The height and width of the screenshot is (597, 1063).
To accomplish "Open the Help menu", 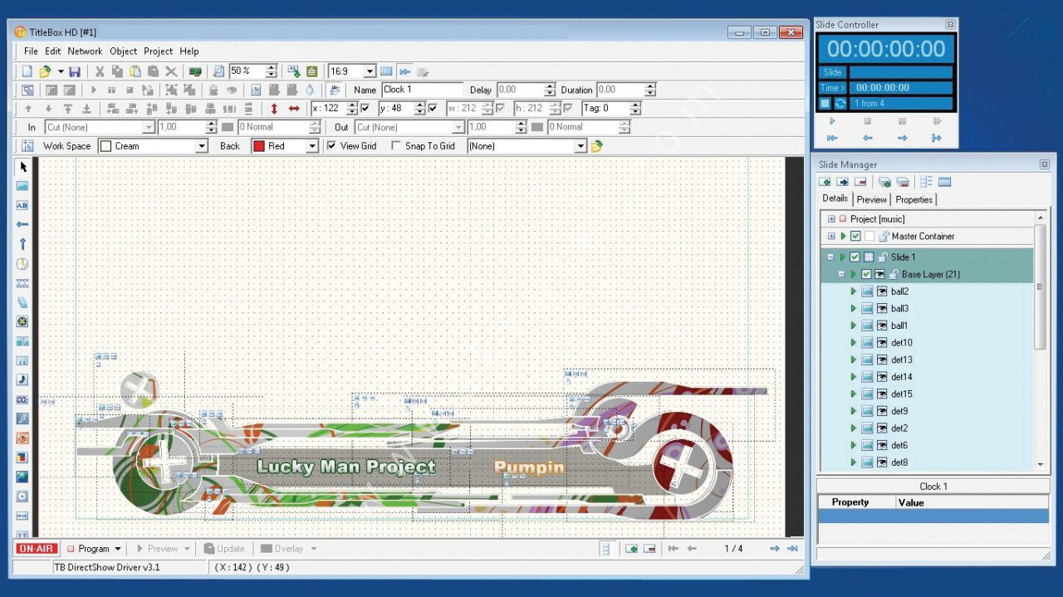I will [189, 51].
